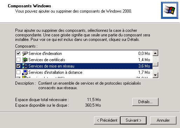Screen dimensions: 180x128
Task: Go back with the Précédent button
Action: 107,120
